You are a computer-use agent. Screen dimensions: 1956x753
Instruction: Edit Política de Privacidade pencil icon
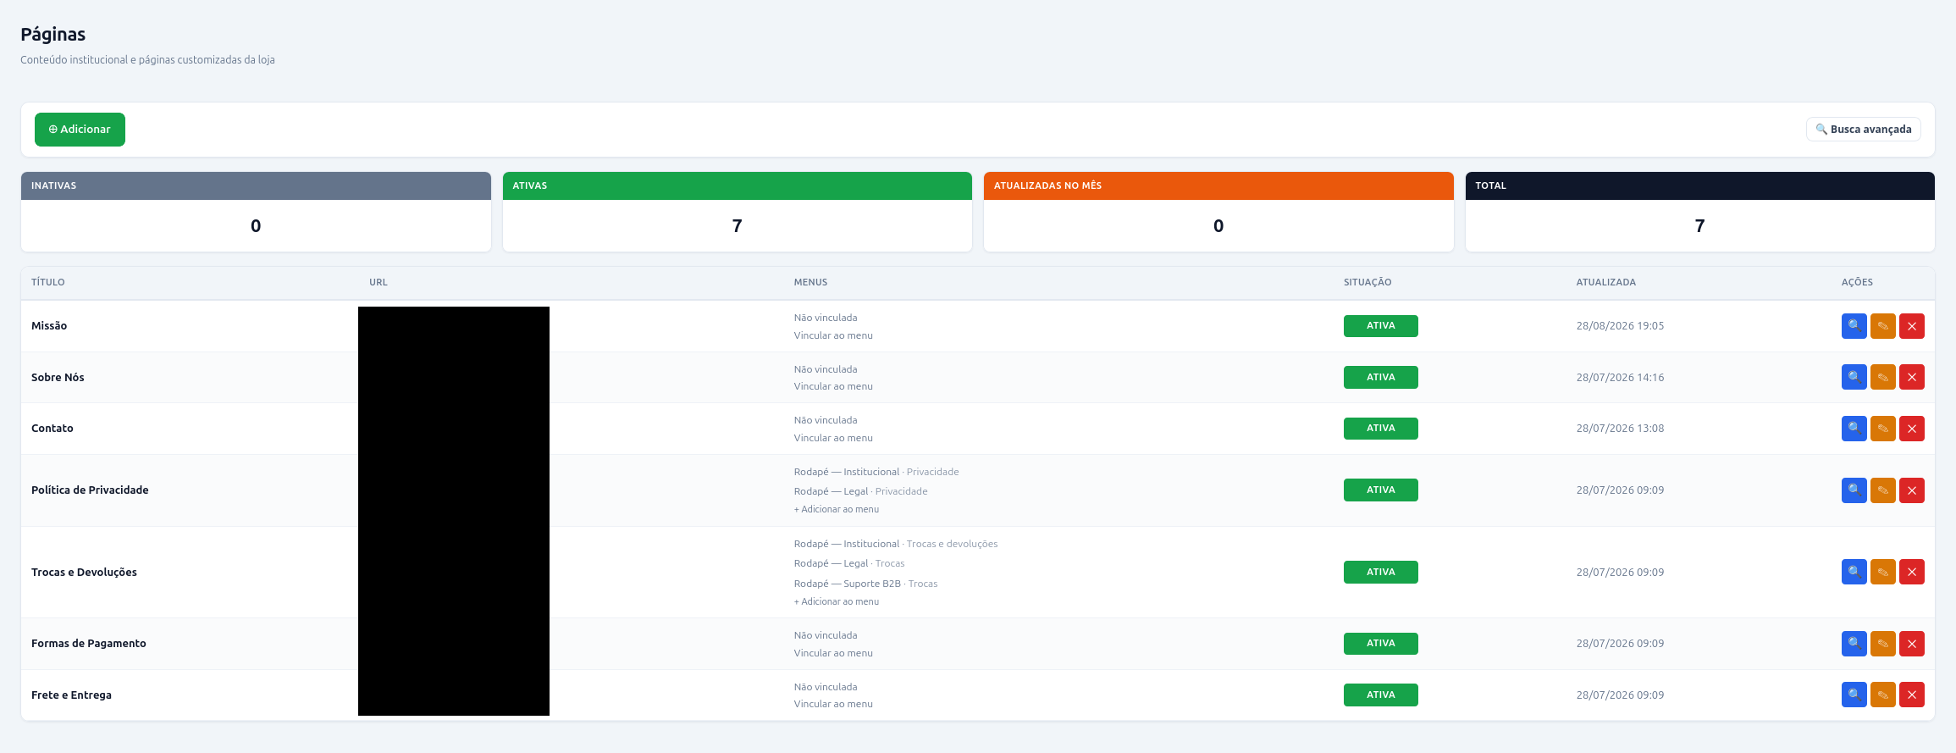click(1882, 490)
